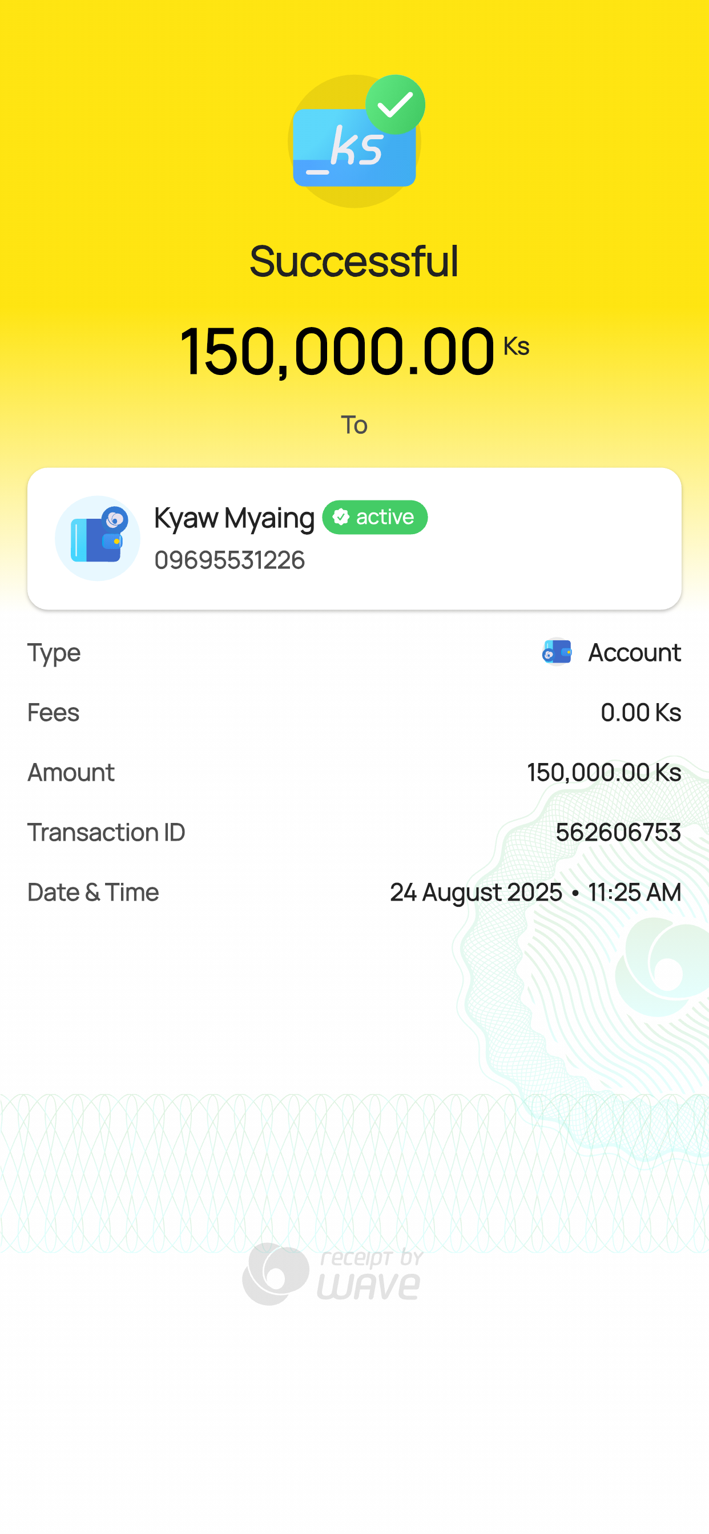Viewport: 709px width, 1534px height.
Task: Click the Fees value 0.00 Ks
Action: [x=640, y=712]
